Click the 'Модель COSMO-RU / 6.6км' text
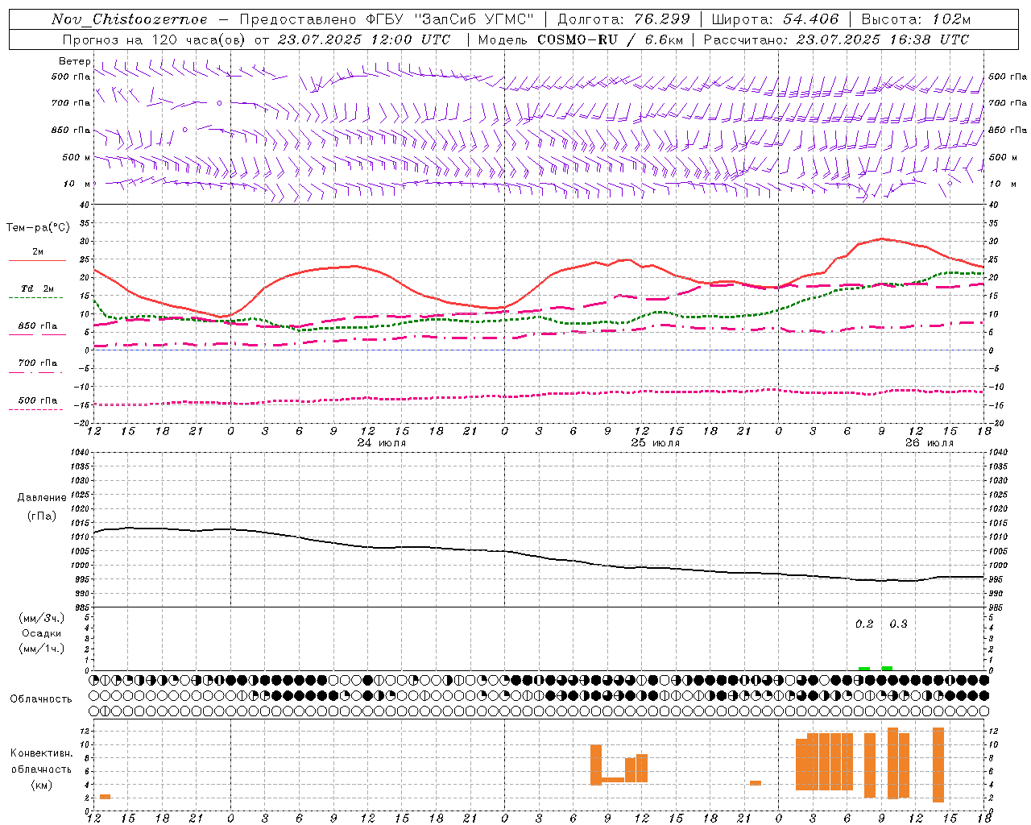 click(581, 39)
